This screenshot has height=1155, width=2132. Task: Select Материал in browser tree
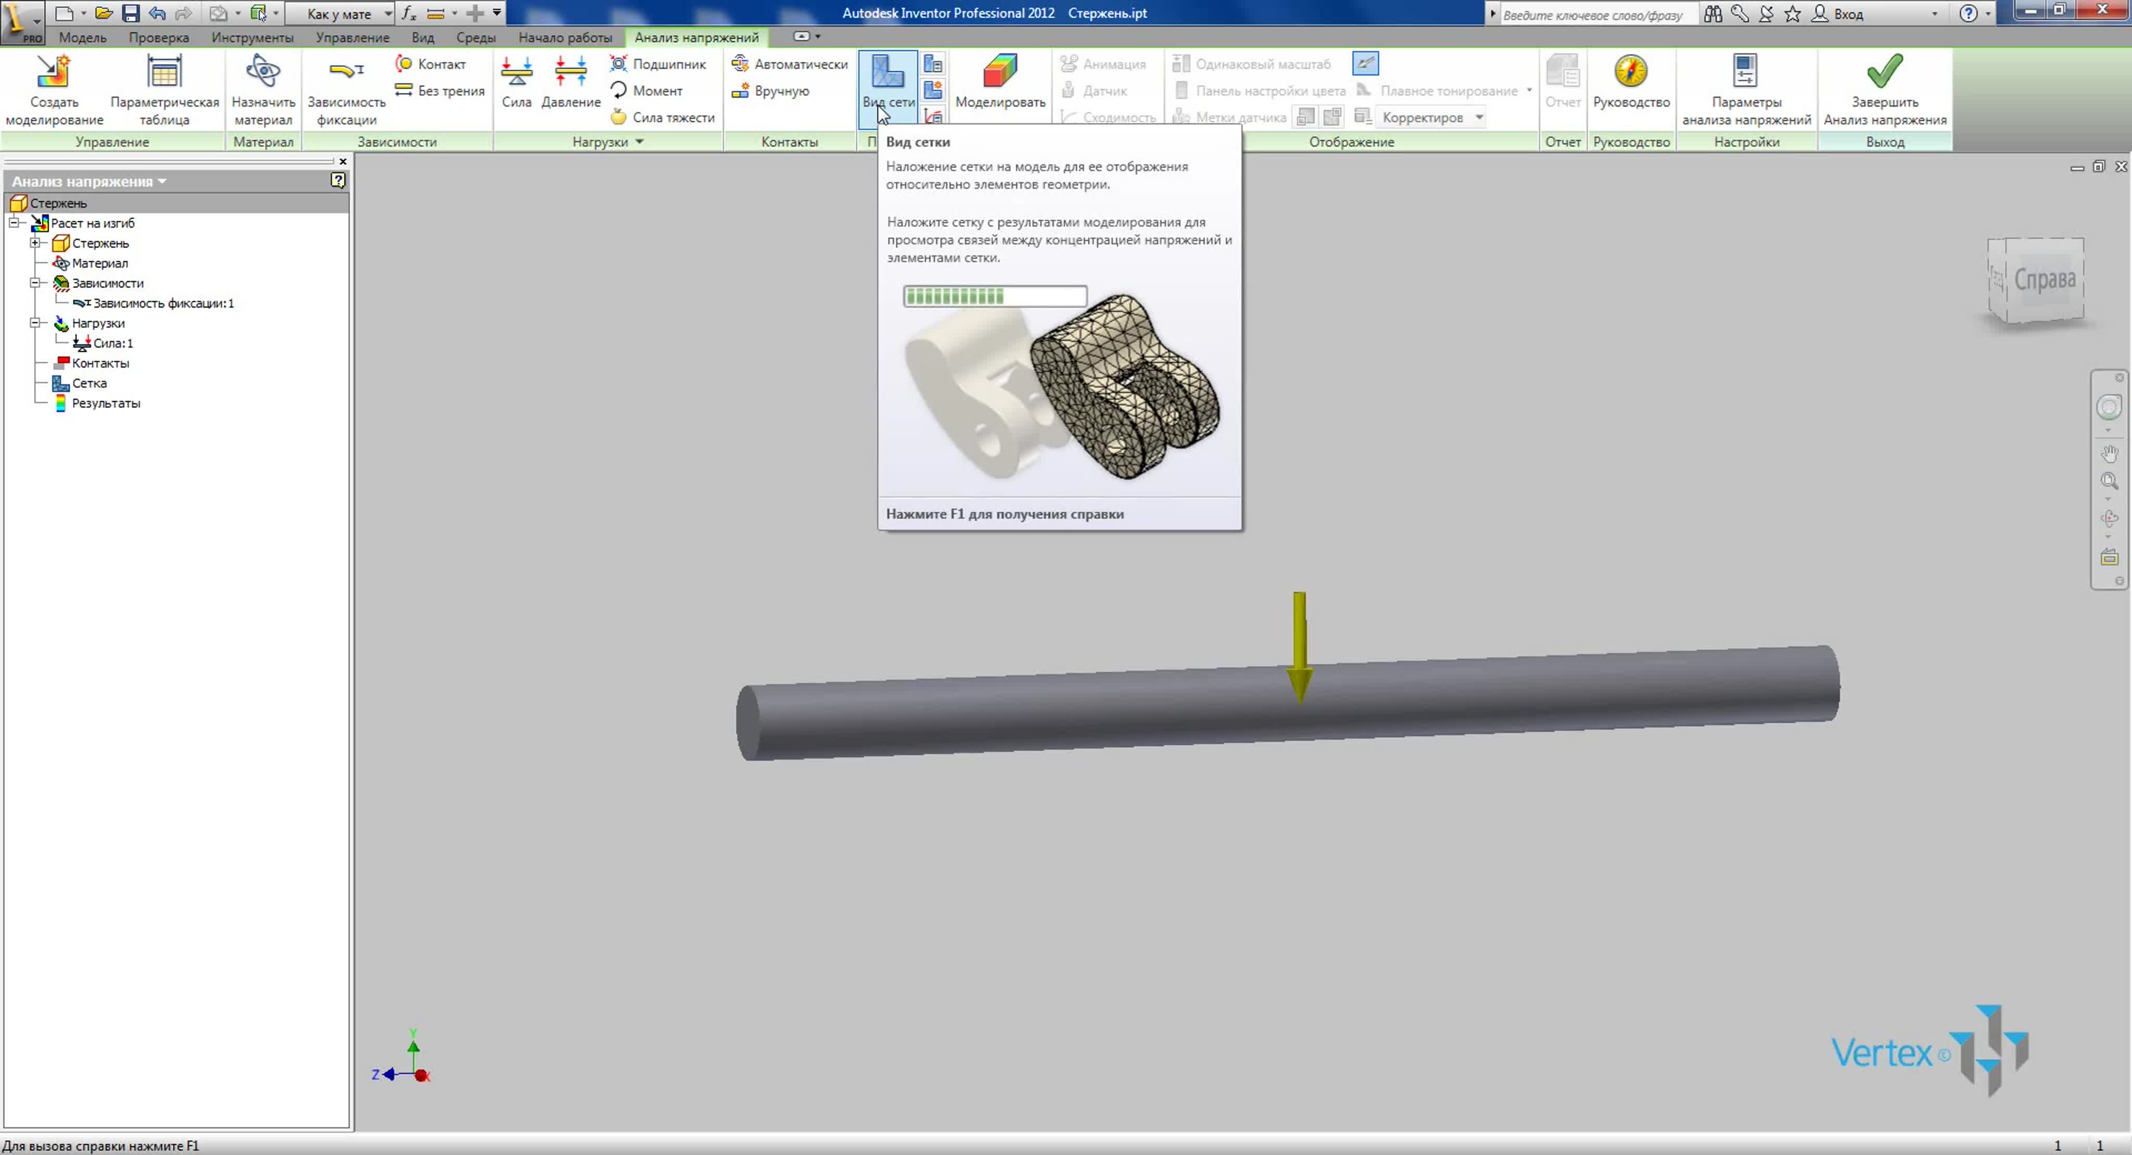[x=99, y=263]
